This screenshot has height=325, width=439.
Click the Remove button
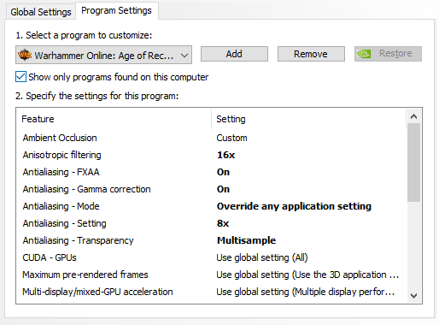[x=311, y=54]
